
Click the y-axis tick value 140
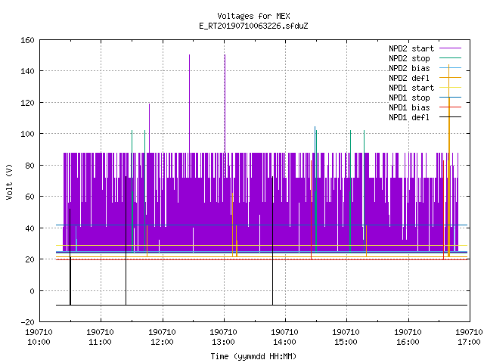coord(27,71)
